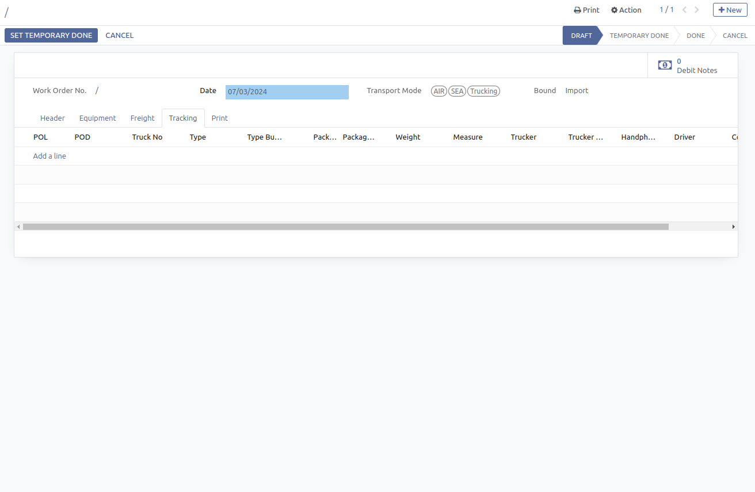
Task: Set status to Temporary Done stage
Action: coord(639,36)
